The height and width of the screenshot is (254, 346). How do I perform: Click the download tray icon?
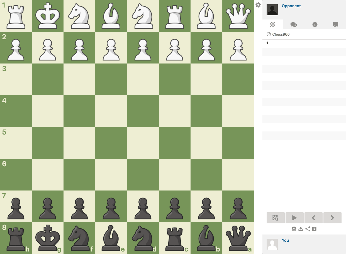(x=301, y=229)
